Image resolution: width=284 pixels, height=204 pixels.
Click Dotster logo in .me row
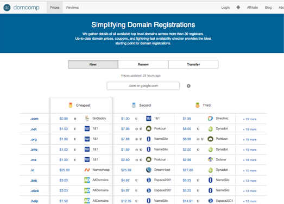click(210, 159)
